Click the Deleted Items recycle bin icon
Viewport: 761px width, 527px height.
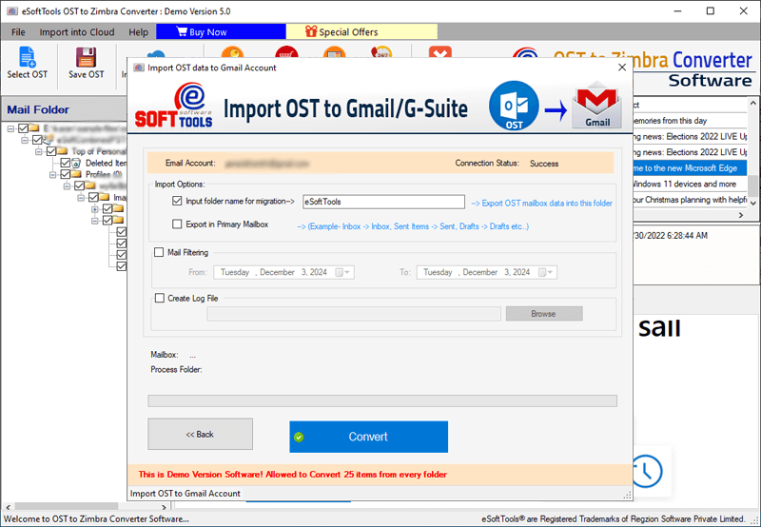77,163
